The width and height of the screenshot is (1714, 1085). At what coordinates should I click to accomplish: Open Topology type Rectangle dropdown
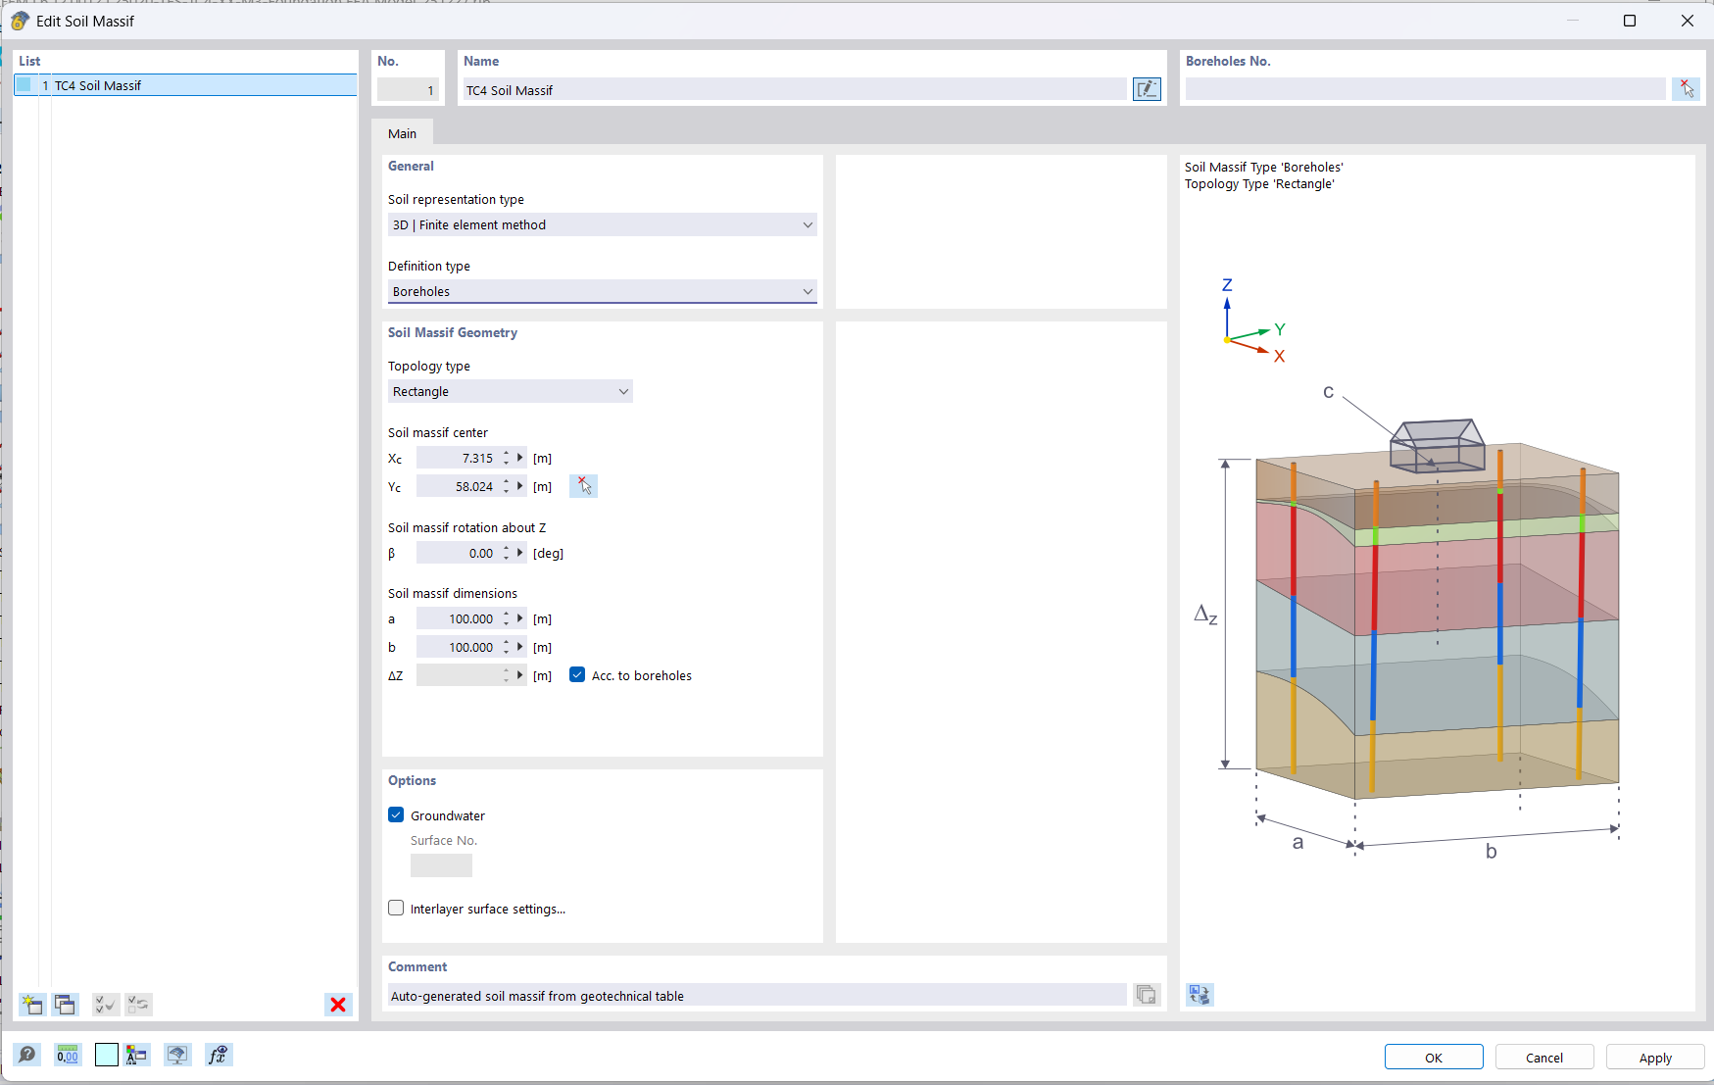[x=510, y=392]
